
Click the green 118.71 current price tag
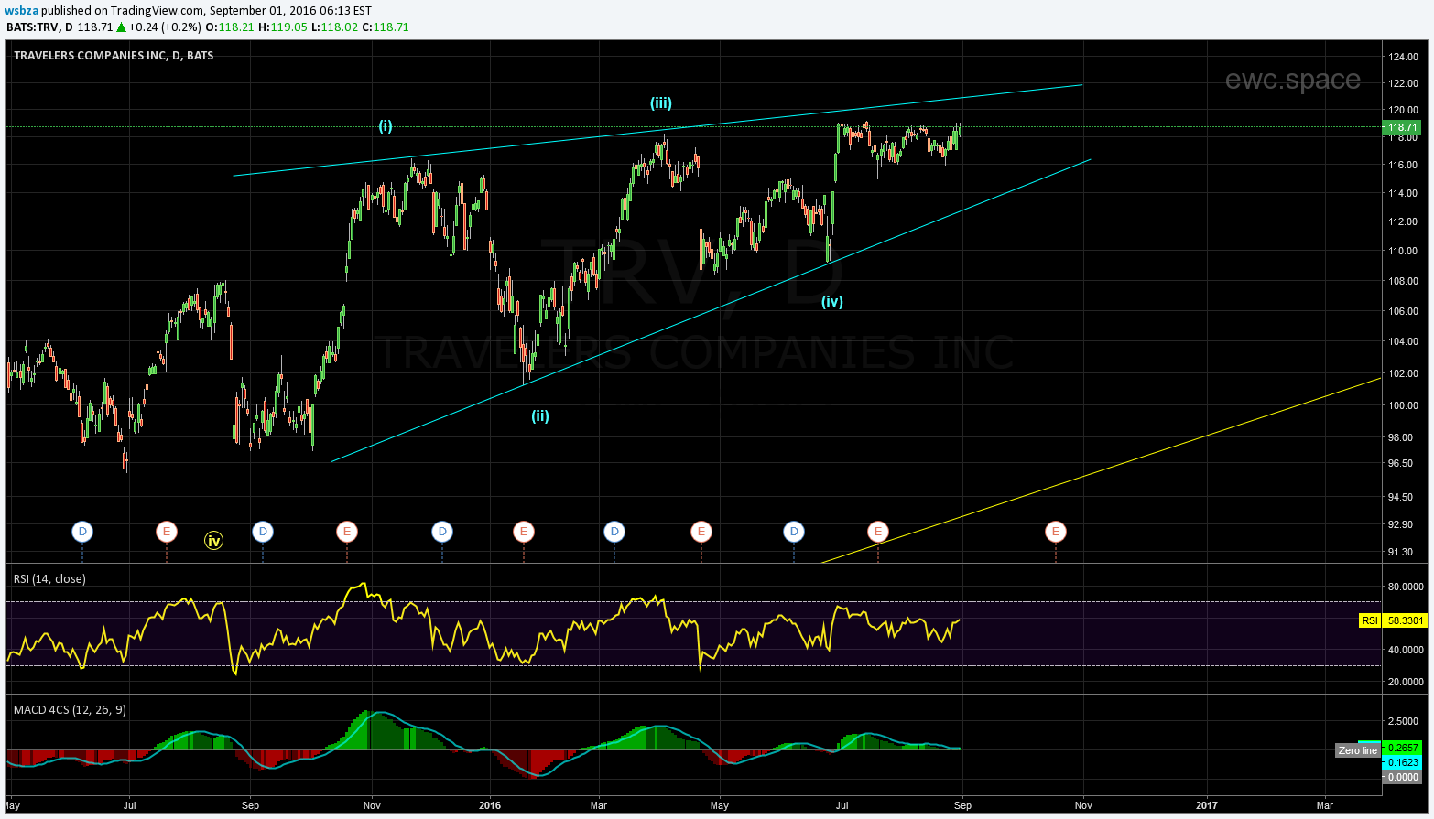point(1403,128)
